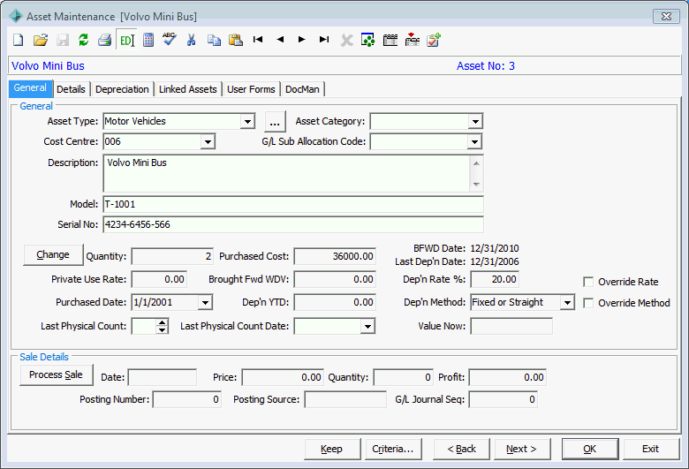
Task: Refresh using the green arrows icon
Action: [x=84, y=40]
